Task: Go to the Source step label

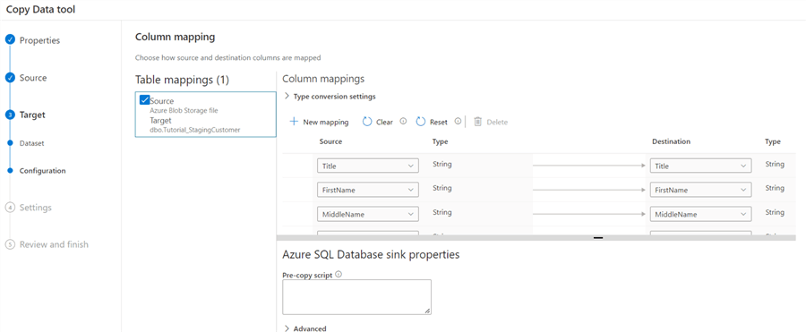Action: (x=33, y=78)
